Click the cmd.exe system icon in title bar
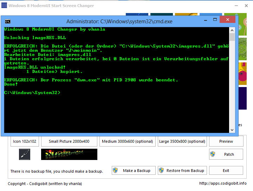This screenshot has height=191, width=253. [x=8, y=21]
